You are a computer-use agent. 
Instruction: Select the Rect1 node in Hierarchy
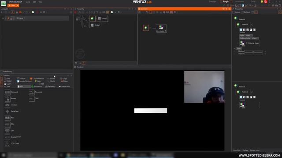pos(102,18)
